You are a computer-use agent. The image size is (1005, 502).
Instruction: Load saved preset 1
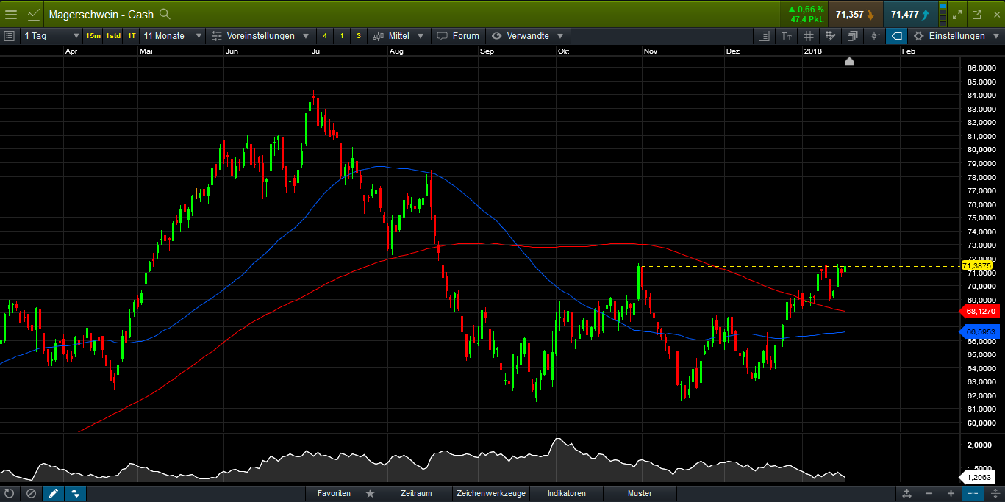342,36
